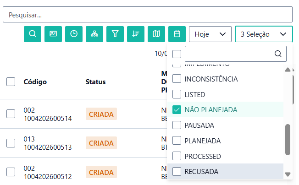Collapse the 3 Seleção dropdown
Screen dimensions: 299x185
[x=264, y=34]
